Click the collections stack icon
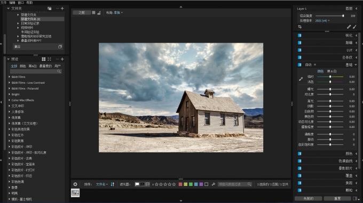363x203 pixels. click(x=60, y=47)
